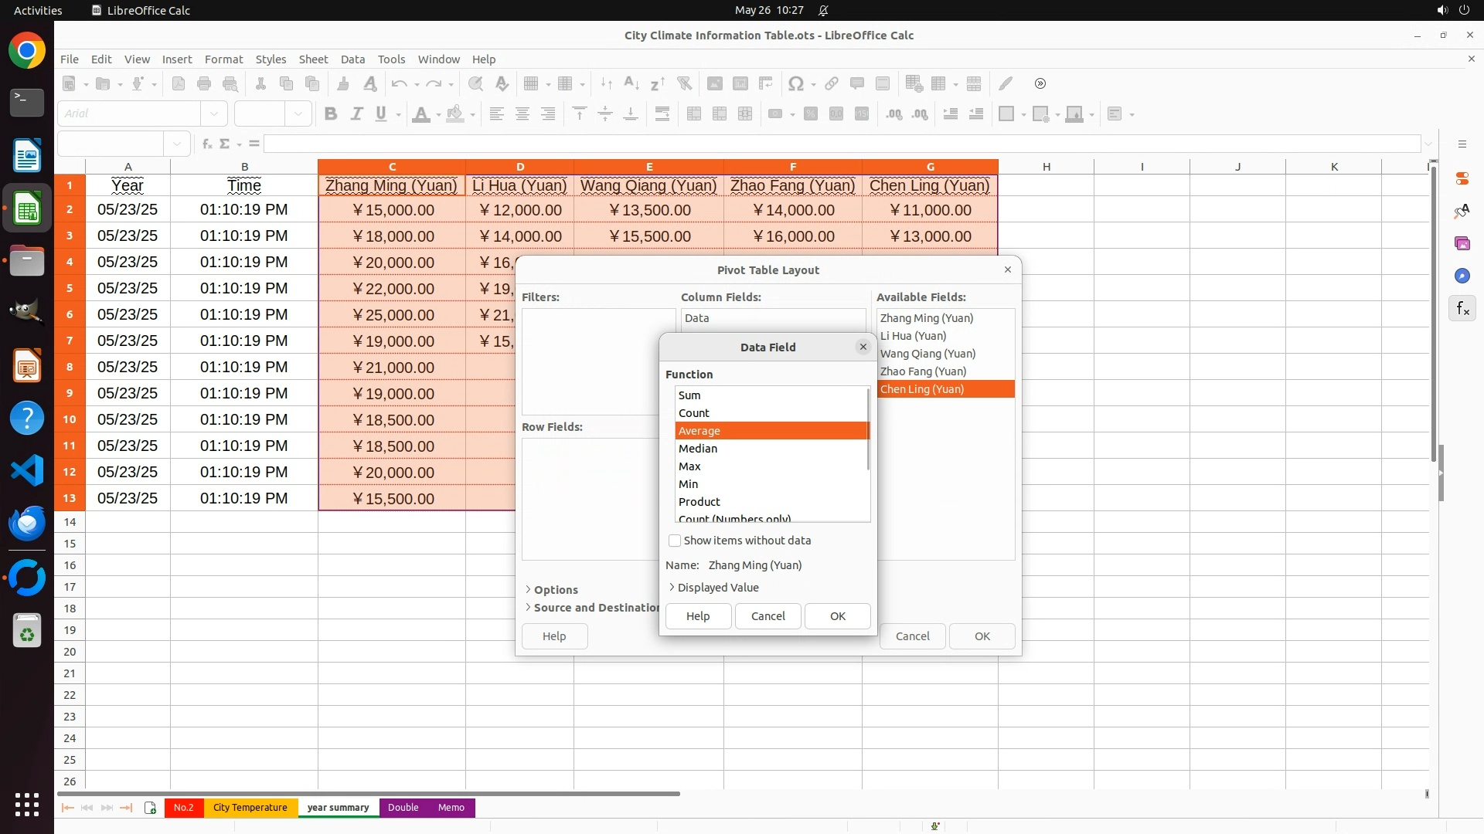
Task: Click the Sort Ascending toolbar icon
Action: [x=631, y=83]
